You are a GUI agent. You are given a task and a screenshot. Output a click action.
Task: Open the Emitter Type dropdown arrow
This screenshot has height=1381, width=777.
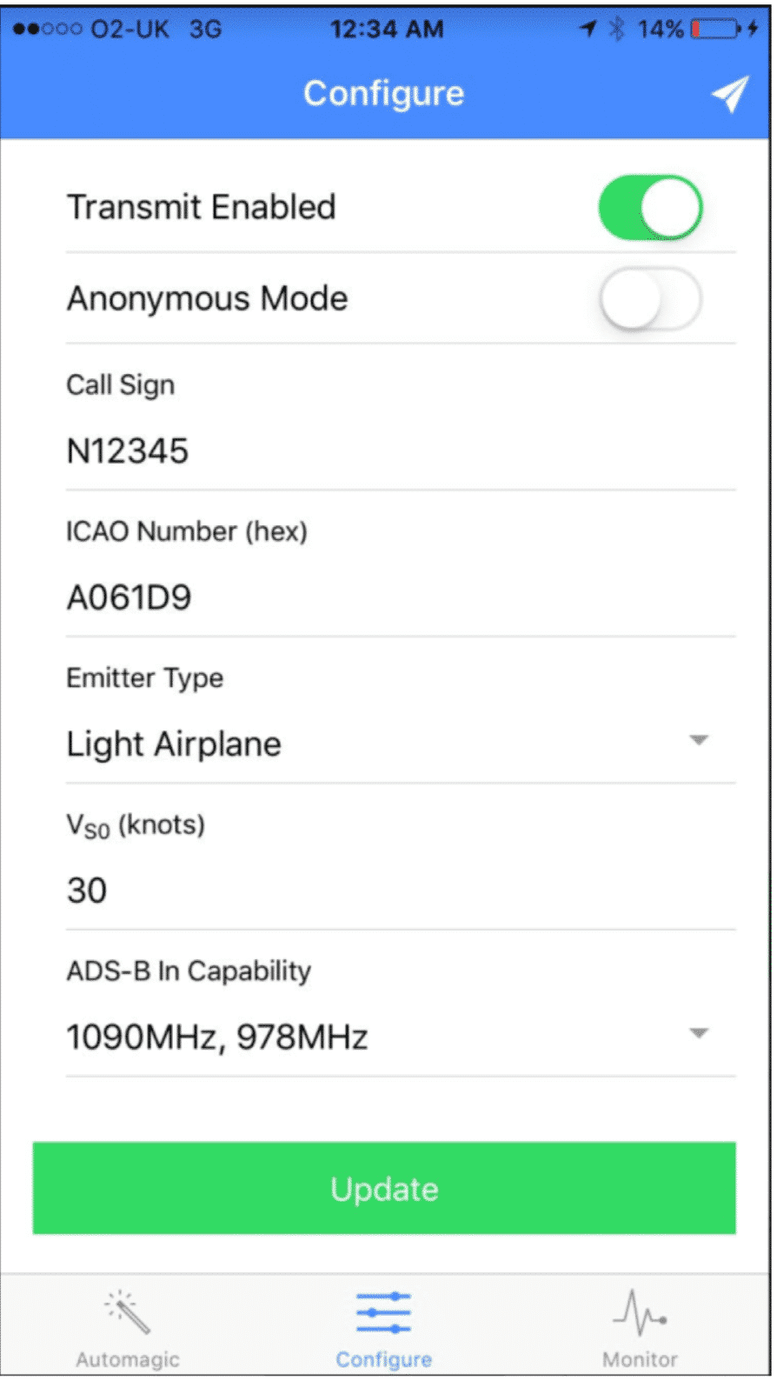699,741
